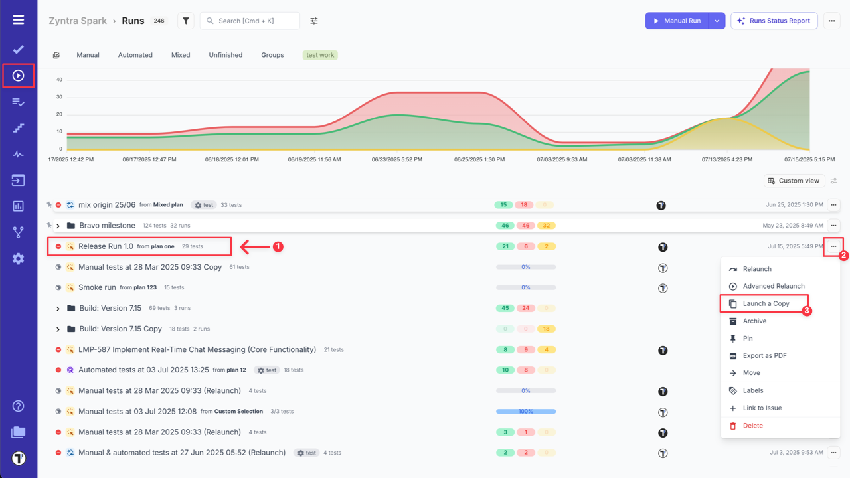850x478 pixels.
Task: Click the search field at the top
Action: pos(249,21)
